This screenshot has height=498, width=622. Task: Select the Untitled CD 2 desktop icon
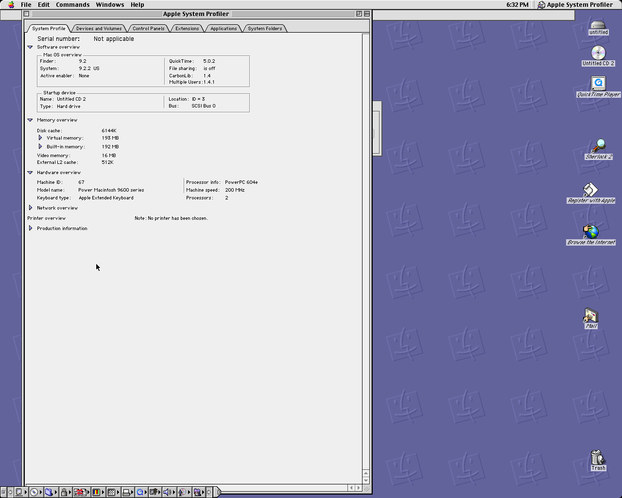(598, 53)
